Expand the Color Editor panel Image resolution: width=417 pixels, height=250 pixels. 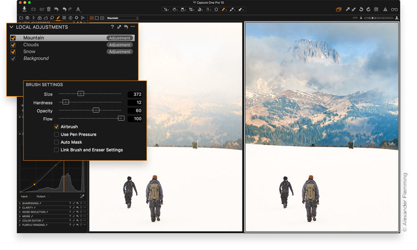pyautogui.click(x=20, y=221)
